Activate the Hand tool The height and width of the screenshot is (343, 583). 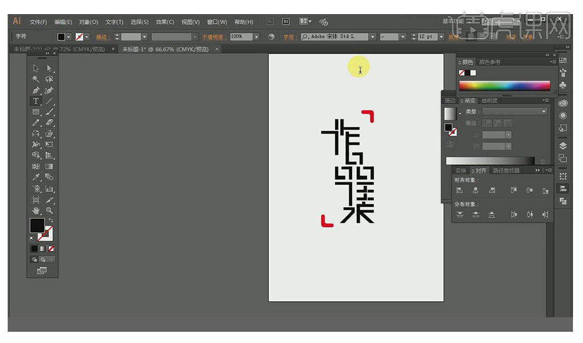coord(36,210)
